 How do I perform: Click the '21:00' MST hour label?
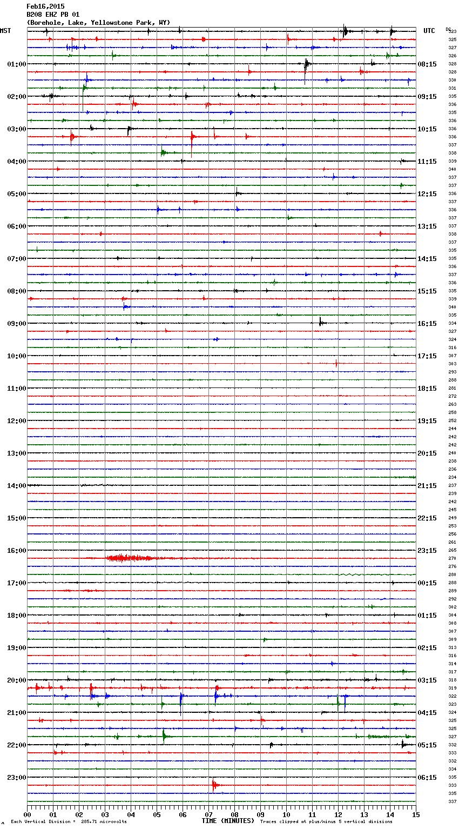point(17,713)
